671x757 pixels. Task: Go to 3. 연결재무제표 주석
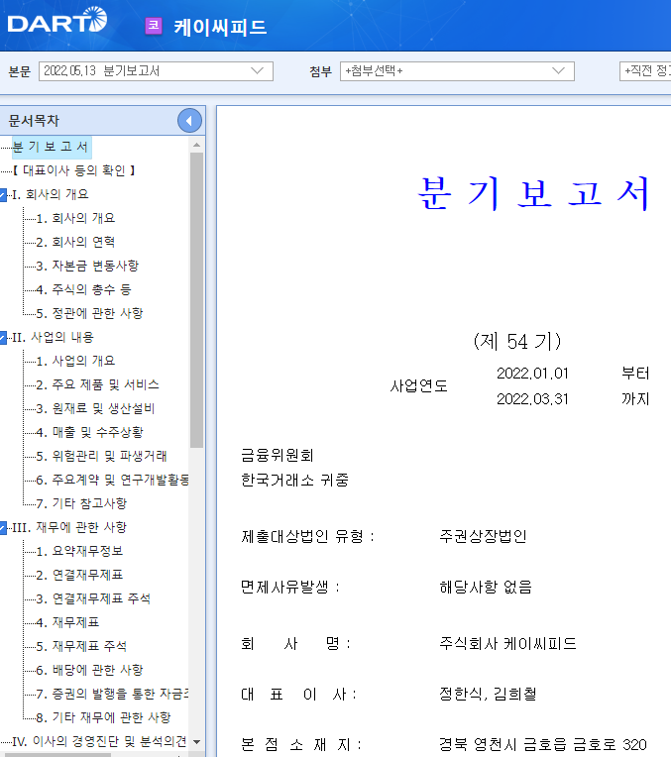[x=93, y=598]
